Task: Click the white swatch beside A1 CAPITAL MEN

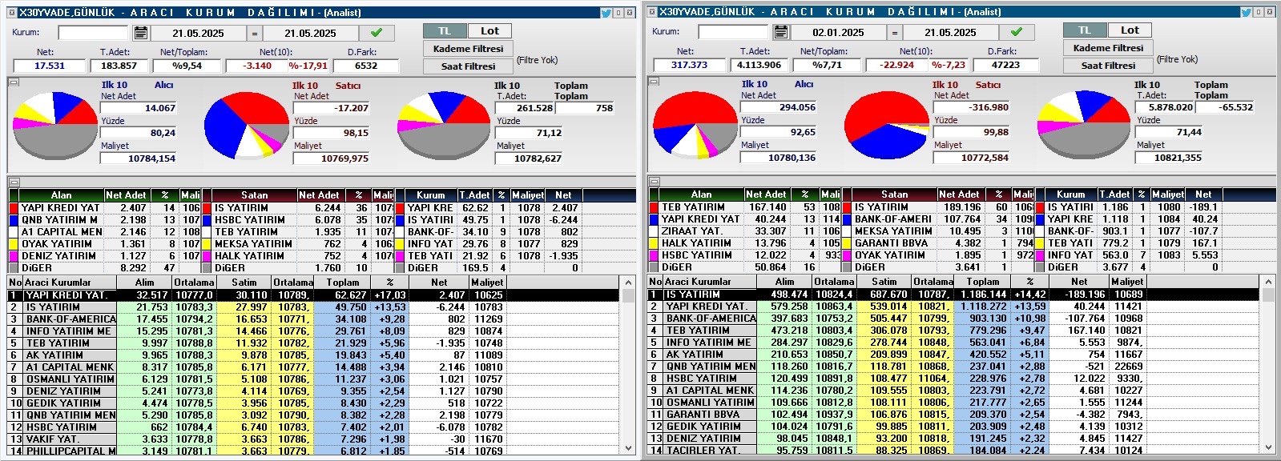Action: pyautogui.click(x=14, y=232)
